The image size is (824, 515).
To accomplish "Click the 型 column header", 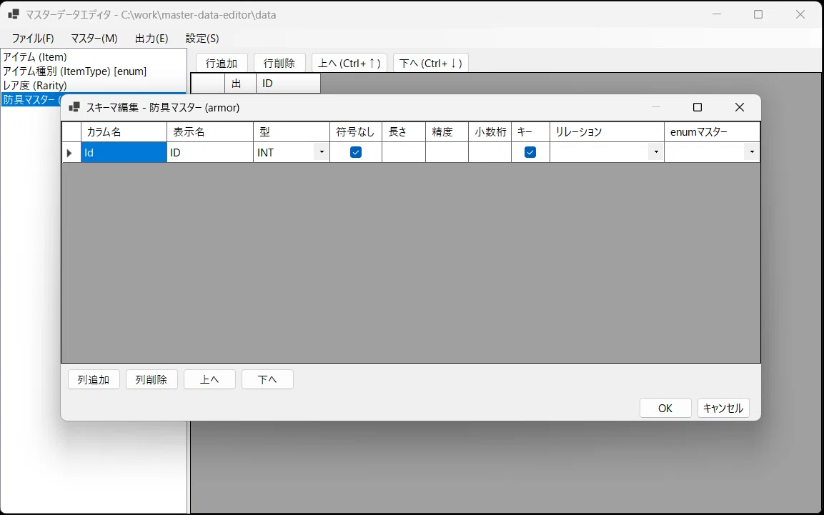I will pyautogui.click(x=292, y=131).
